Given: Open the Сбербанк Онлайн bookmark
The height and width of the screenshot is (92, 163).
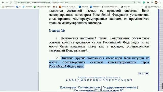Looking at the screenshot, I should click(42, 7).
